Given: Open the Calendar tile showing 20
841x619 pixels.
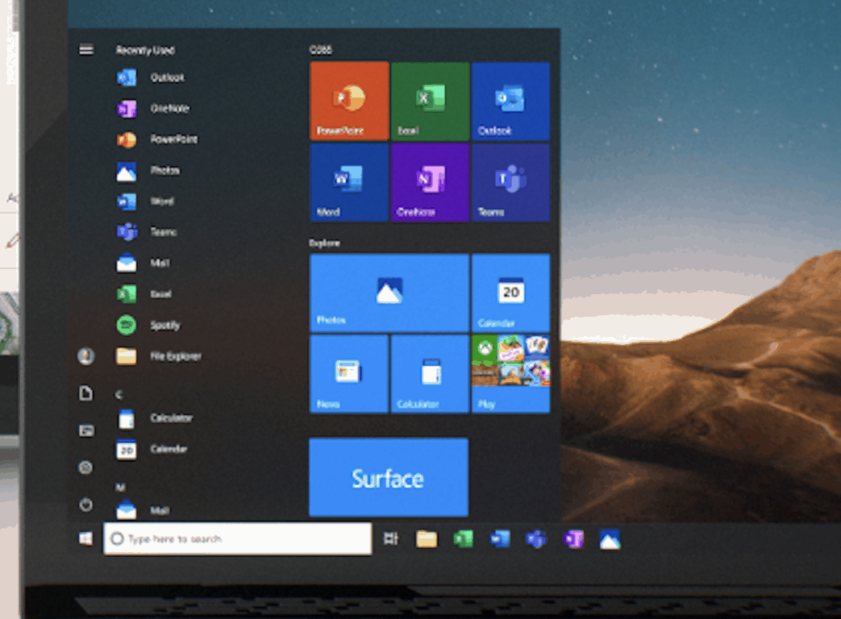Looking at the screenshot, I should tap(510, 293).
